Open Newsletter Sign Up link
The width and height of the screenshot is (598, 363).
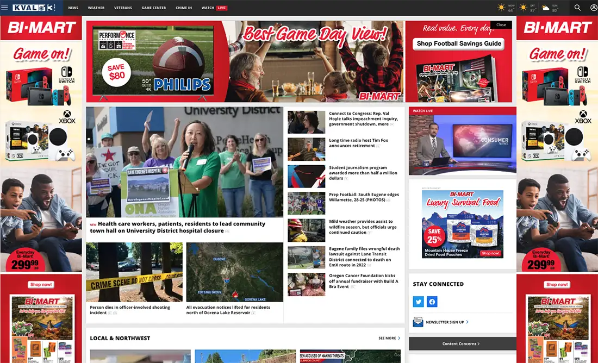click(x=445, y=322)
